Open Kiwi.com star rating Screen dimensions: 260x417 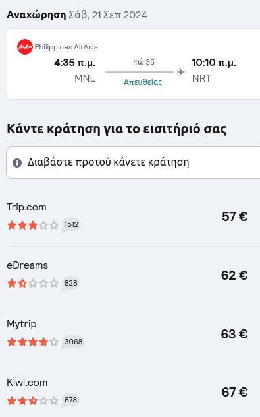point(33,401)
